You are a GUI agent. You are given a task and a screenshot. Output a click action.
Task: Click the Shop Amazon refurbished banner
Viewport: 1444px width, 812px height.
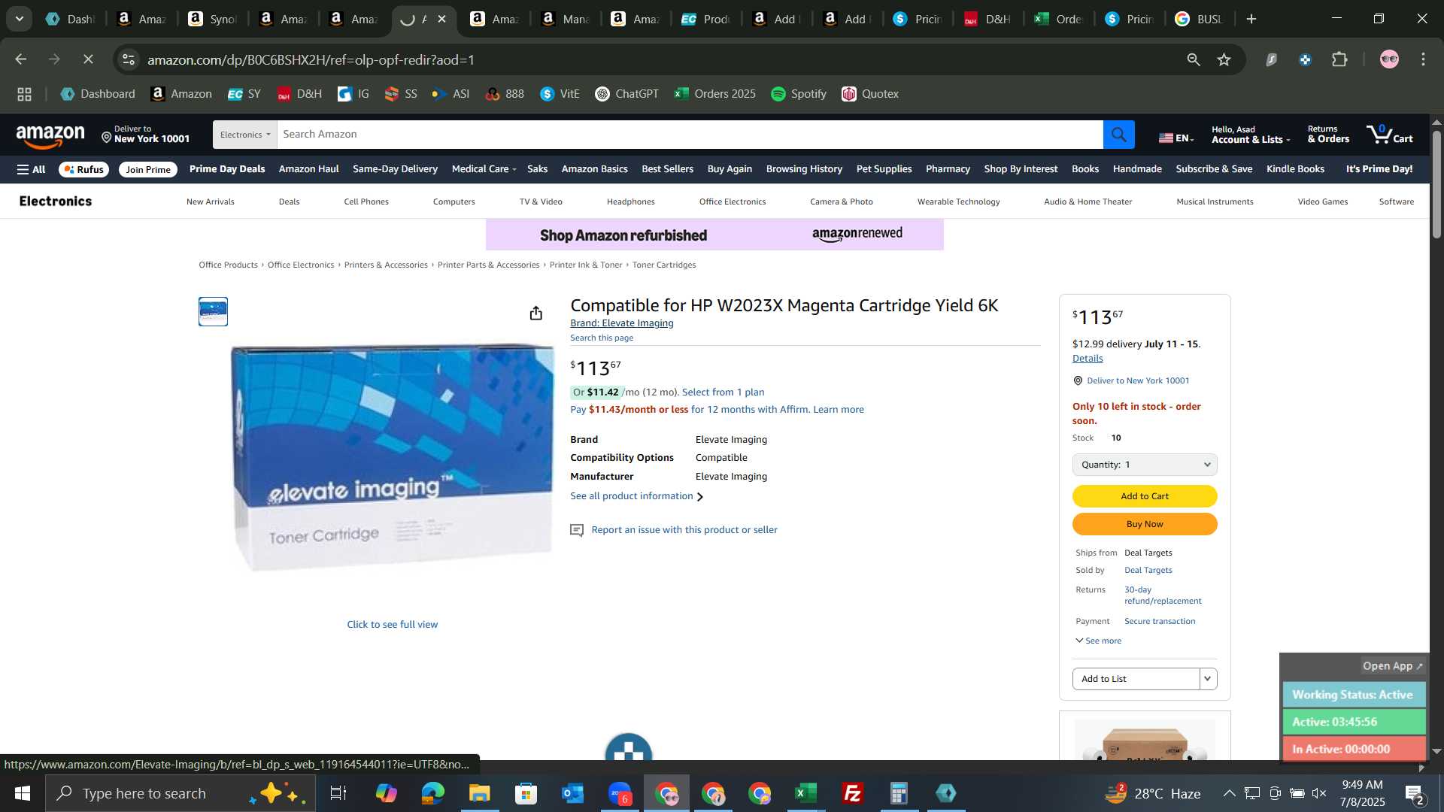[714, 235]
